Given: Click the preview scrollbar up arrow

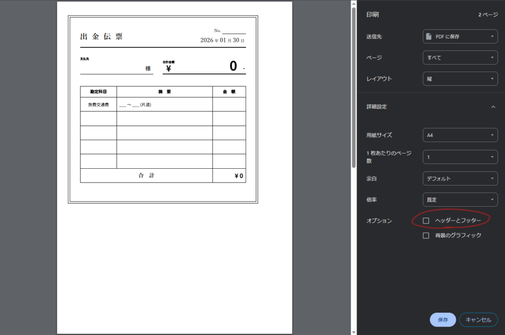Looking at the screenshot, I should [353, 3].
